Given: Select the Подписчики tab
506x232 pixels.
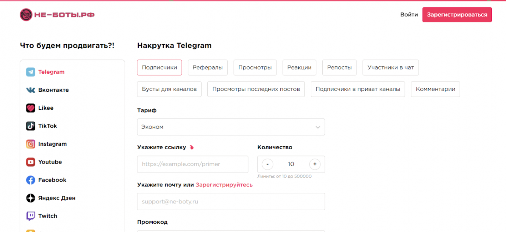Looking at the screenshot, I should (160, 67).
